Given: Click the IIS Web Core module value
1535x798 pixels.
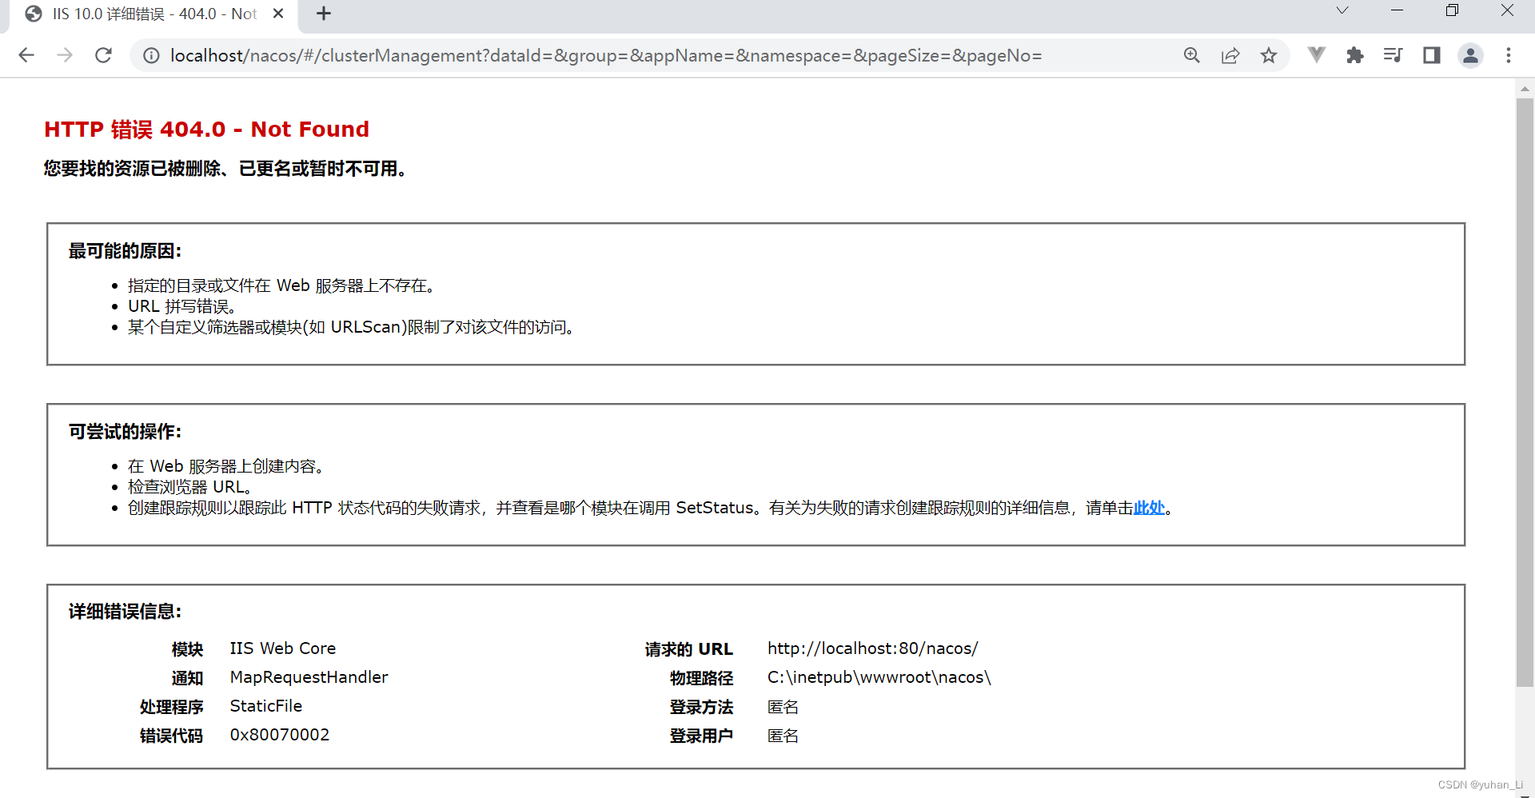Looking at the screenshot, I should tap(283, 648).
